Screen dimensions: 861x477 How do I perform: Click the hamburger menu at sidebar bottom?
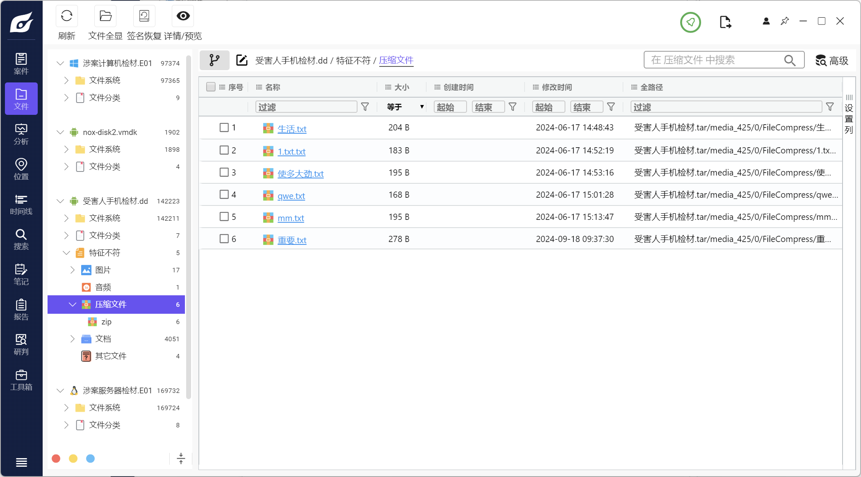[x=21, y=462]
